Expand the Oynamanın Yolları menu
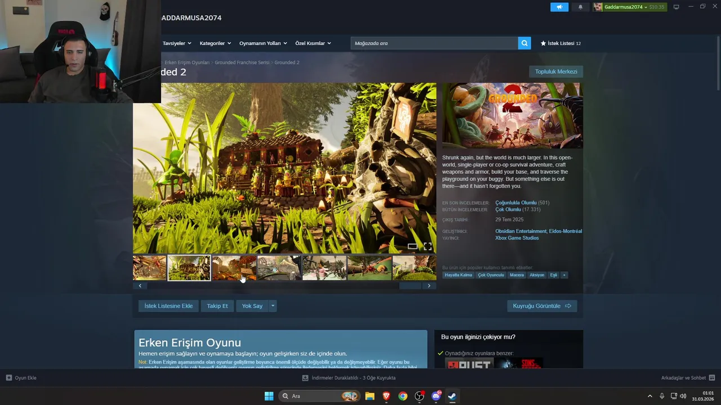 (x=263, y=43)
